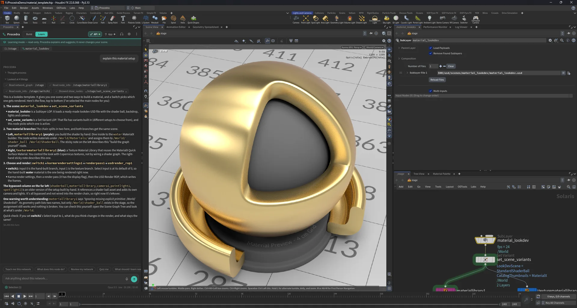Select the Box shelf tool

[x=7, y=20]
